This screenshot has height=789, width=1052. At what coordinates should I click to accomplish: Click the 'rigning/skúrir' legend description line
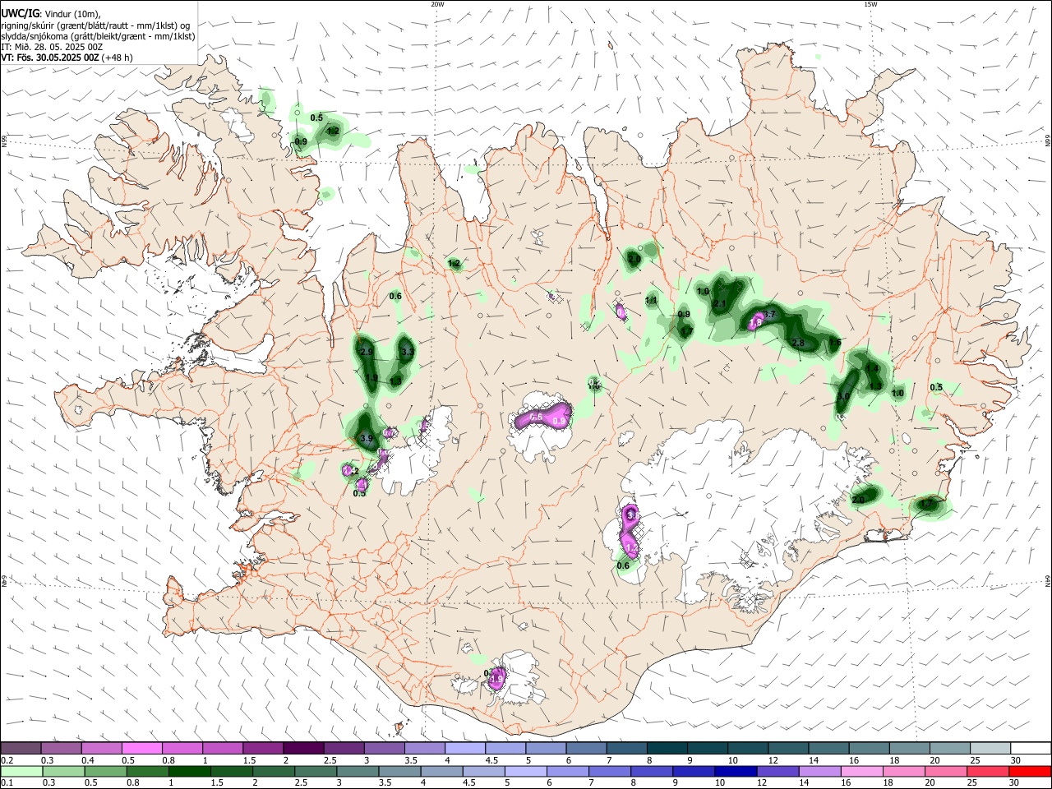95,25
